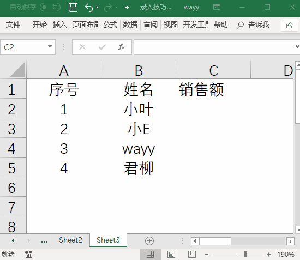300x260 pixels.
Task: Select column A header
Action: [64, 70]
